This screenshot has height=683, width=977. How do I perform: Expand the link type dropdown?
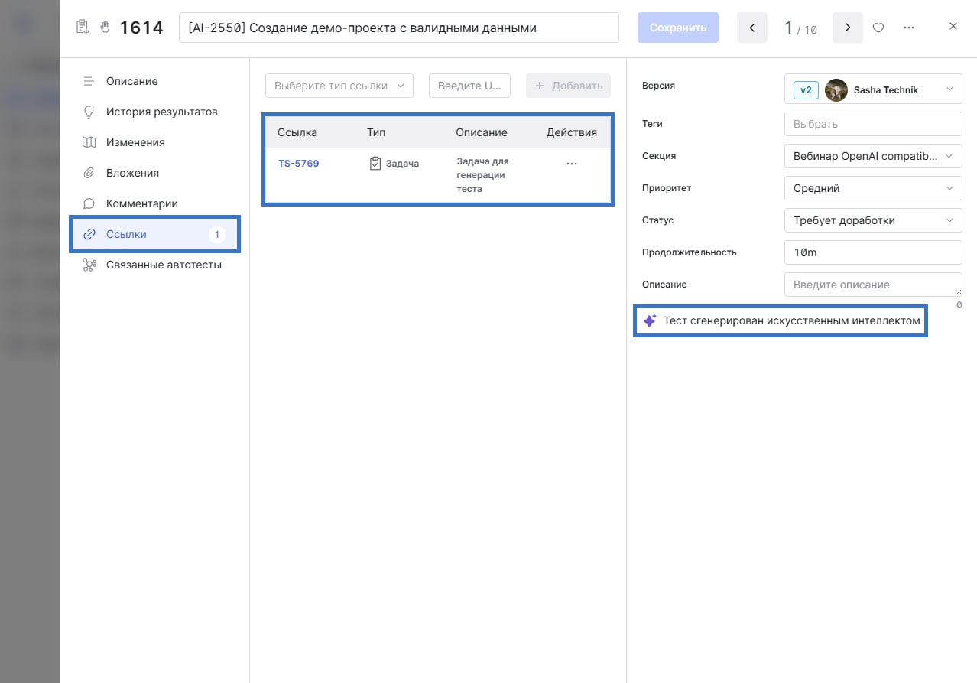tap(339, 86)
